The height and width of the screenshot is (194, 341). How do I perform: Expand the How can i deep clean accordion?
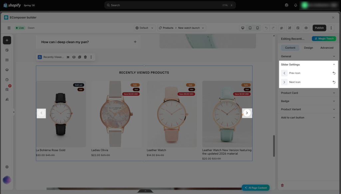click(135, 42)
